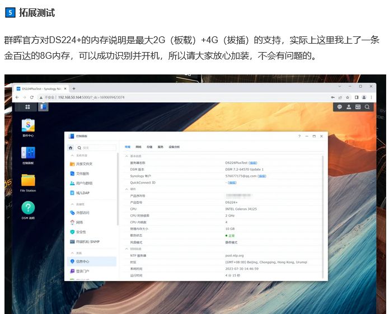Image resolution: width=389 pixels, height=314 pixels.
Task: Click the not-secure warning icon in address bar
Action: [x=41, y=97]
